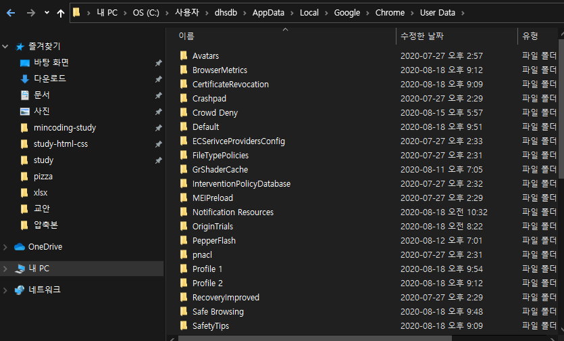Expand chevron between Chrome and User Data
564x341 pixels.
pyautogui.click(x=412, y=13)
